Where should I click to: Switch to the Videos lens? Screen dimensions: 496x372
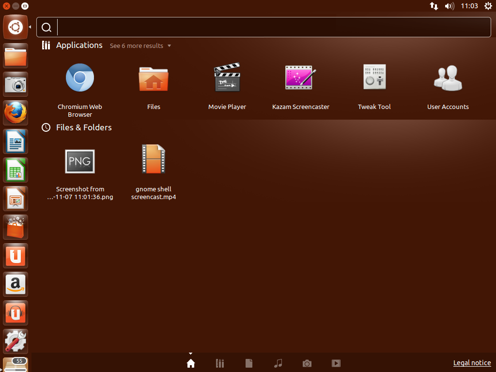coord(336,363)
